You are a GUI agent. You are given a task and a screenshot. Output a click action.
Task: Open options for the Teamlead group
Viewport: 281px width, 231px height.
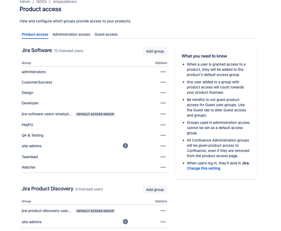163,157
